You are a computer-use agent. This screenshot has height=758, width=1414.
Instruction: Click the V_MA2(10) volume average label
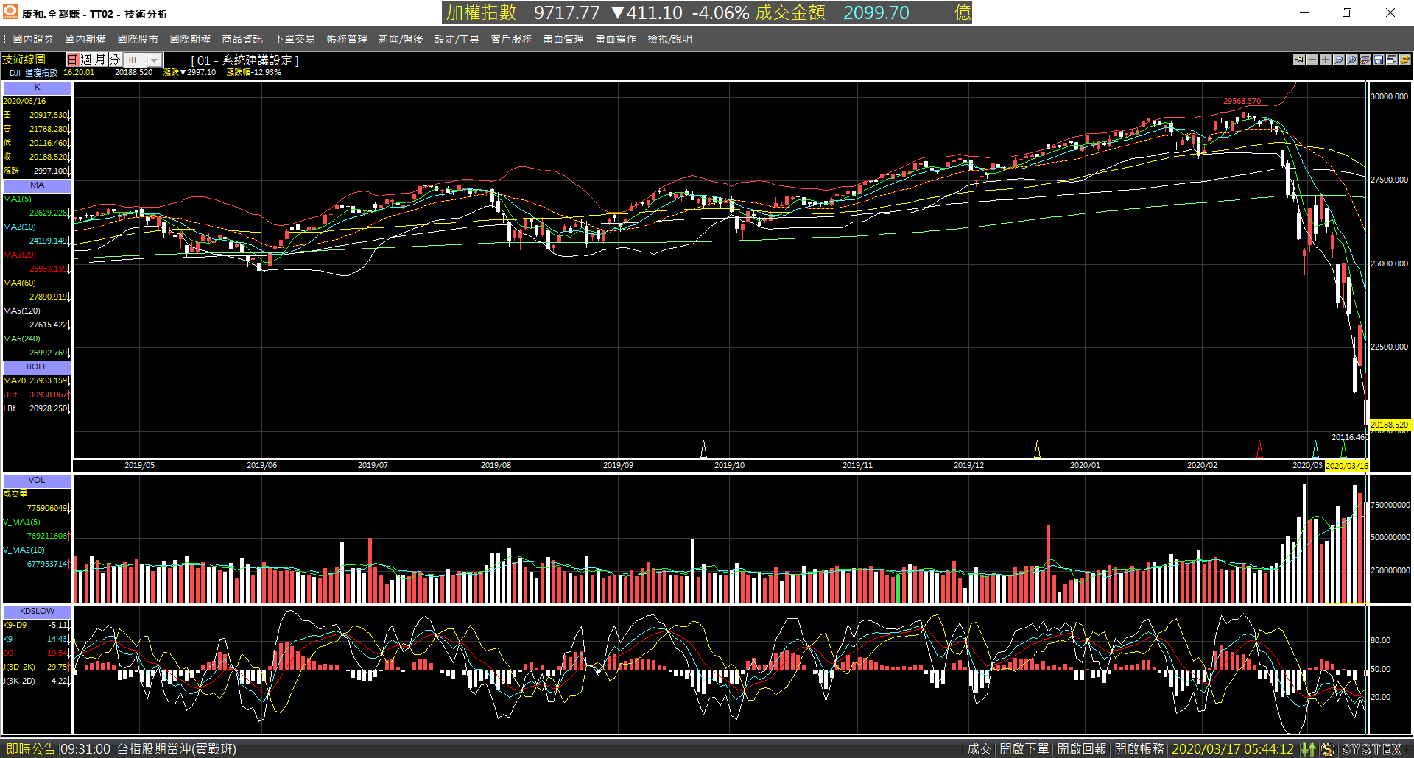tap(24, 550)
